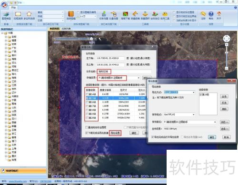Tick the level 19 (第19级) checkbox
238x185 pixels.
[87, 114]
